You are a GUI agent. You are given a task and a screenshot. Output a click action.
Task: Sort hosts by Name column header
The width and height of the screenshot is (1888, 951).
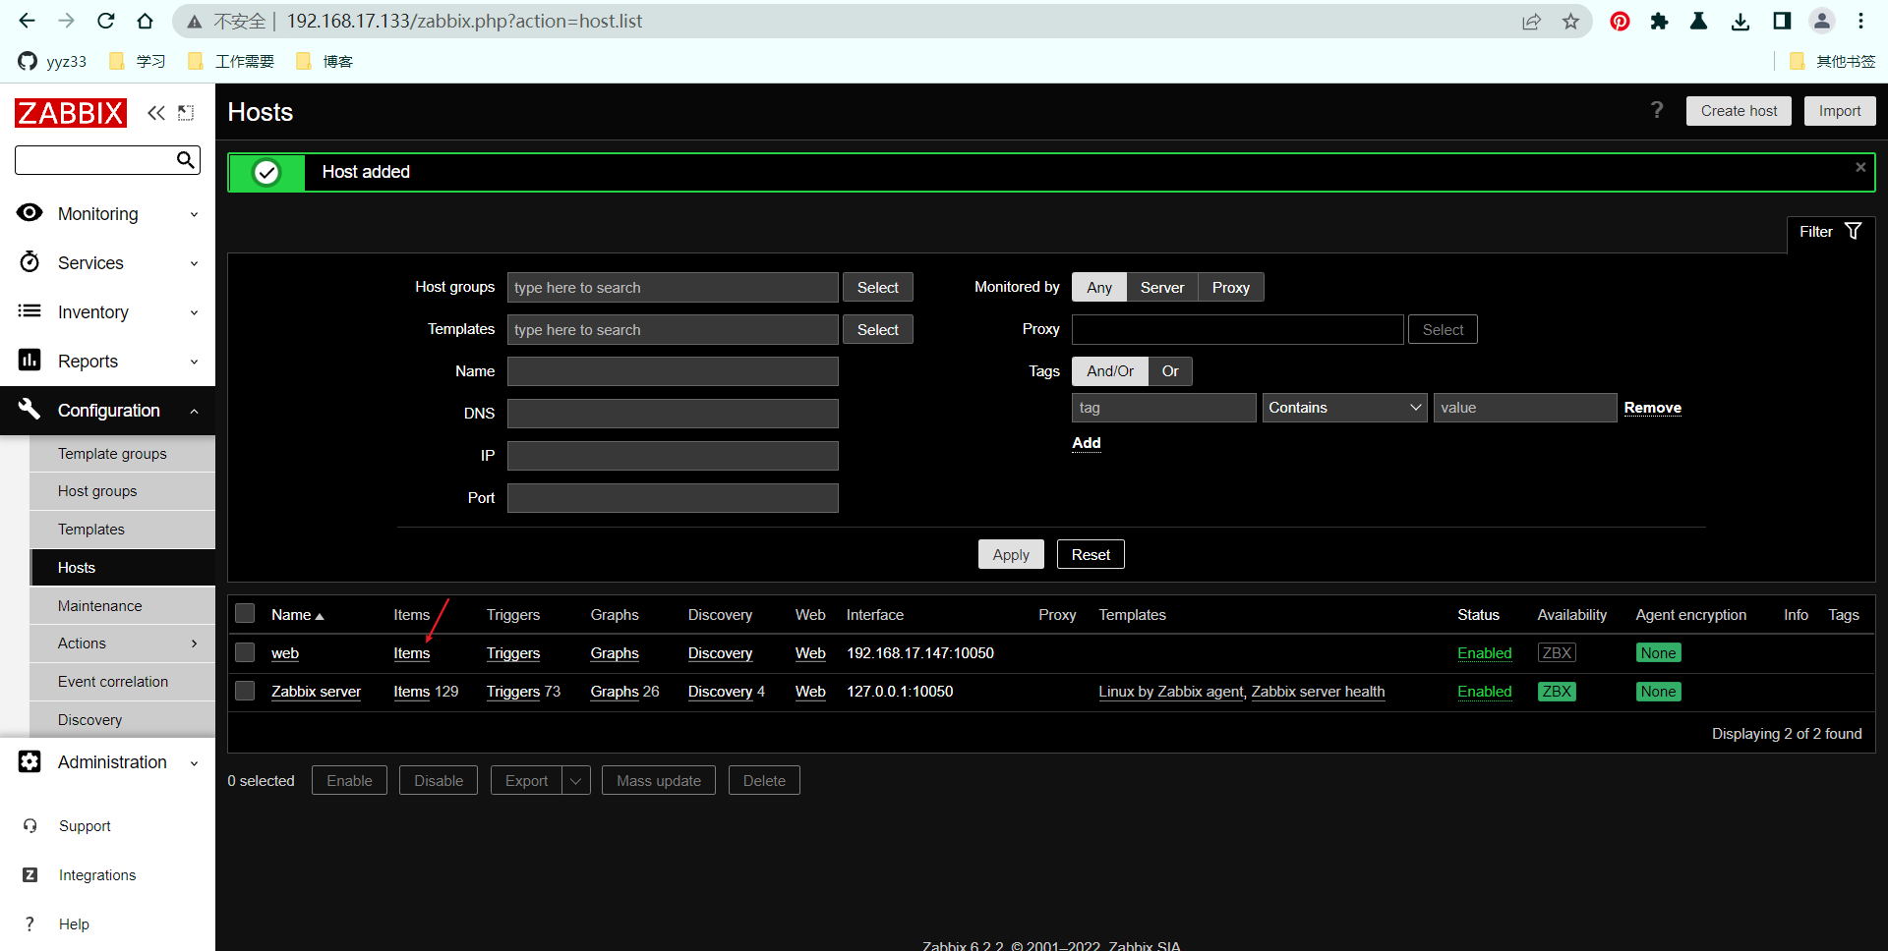point(297,614)
